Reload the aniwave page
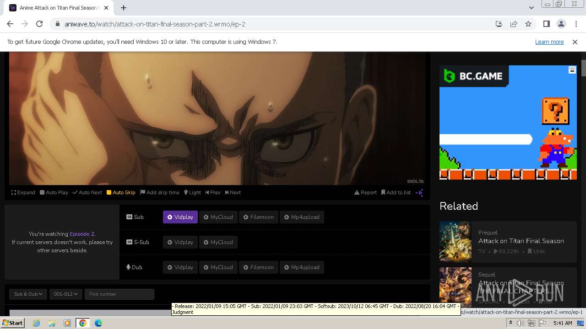 (x=39, y=24)
